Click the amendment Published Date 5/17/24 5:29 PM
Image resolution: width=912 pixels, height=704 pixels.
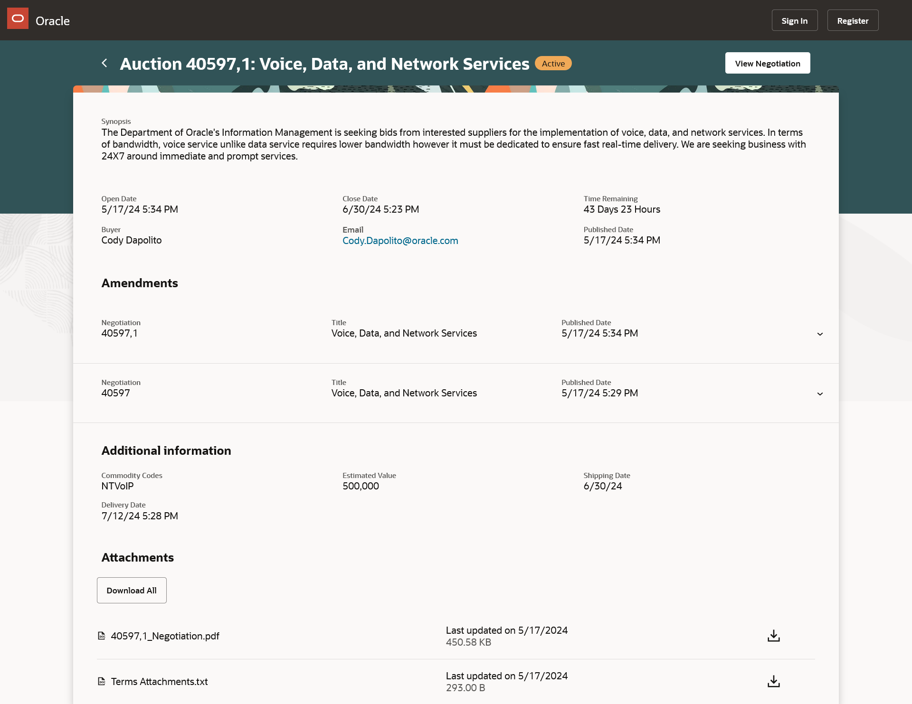pyautogui.click(x=599, y=393)
